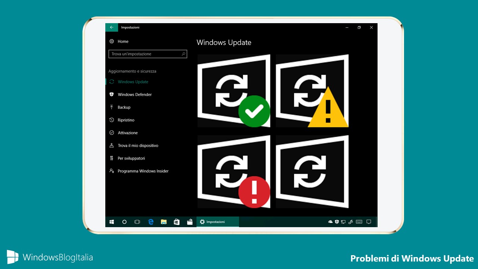Click Windows Defender shield tray icon
The width and height of the screenshot is (478, 269).
[x=337, y=222]
